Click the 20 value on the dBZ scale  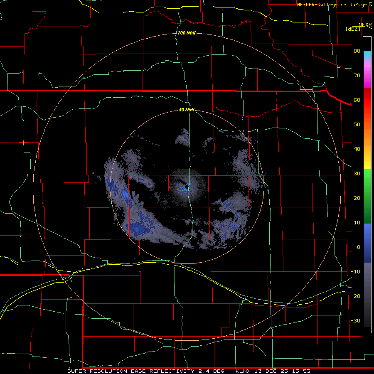tap(357, 198)
